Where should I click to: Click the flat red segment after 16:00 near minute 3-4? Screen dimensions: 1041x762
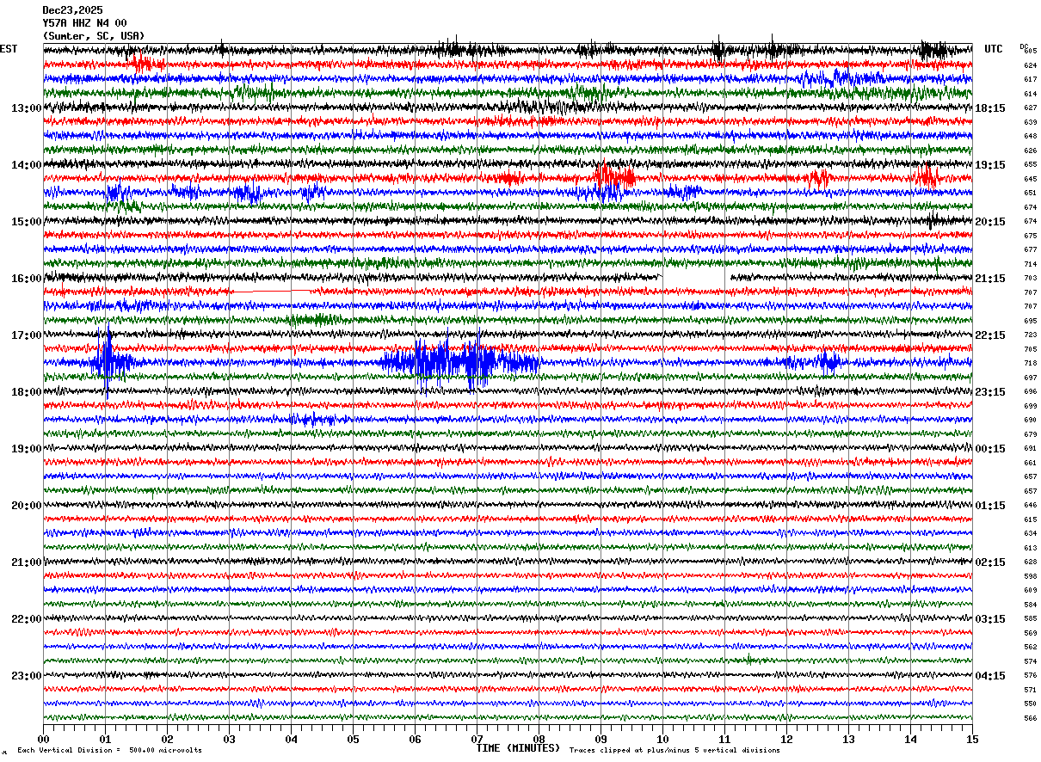pyautogui.click(x=270, y=292)
